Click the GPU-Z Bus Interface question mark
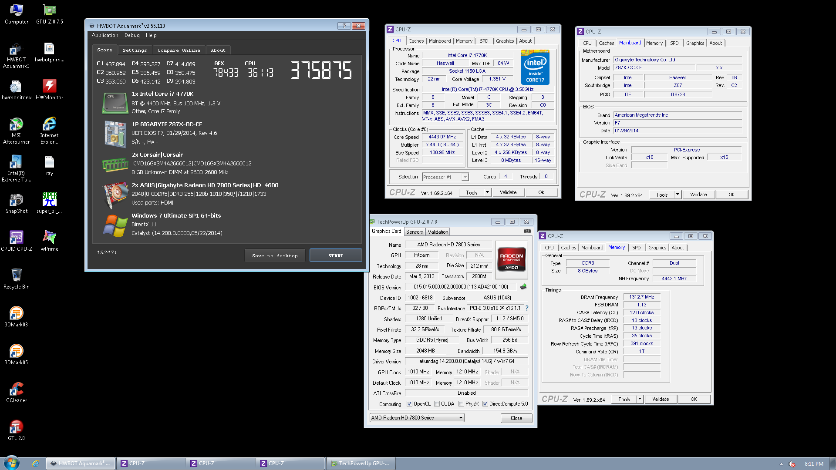Image resolution: width=836 pixels, height=470 pixels. pos(527,308)
